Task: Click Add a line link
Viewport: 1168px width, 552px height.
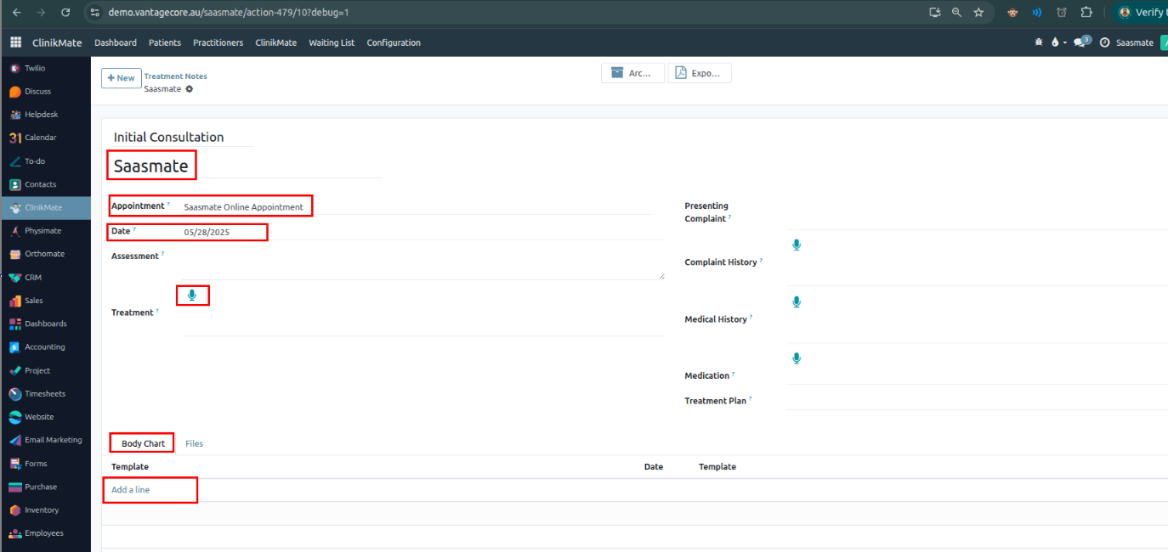Action: click(x=131, y=490)
